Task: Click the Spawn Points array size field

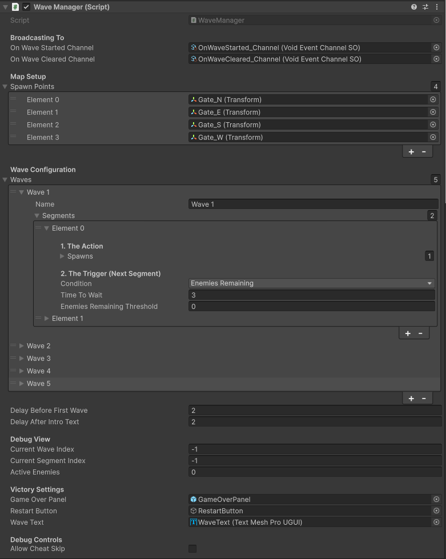Action: pos(436,87)
